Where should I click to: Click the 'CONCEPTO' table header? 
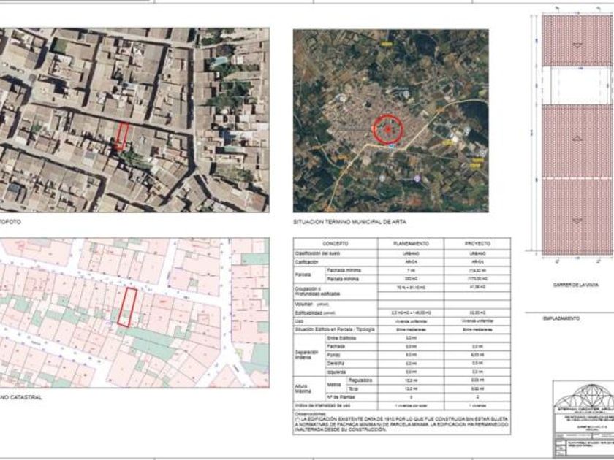[x=336, y=243]
